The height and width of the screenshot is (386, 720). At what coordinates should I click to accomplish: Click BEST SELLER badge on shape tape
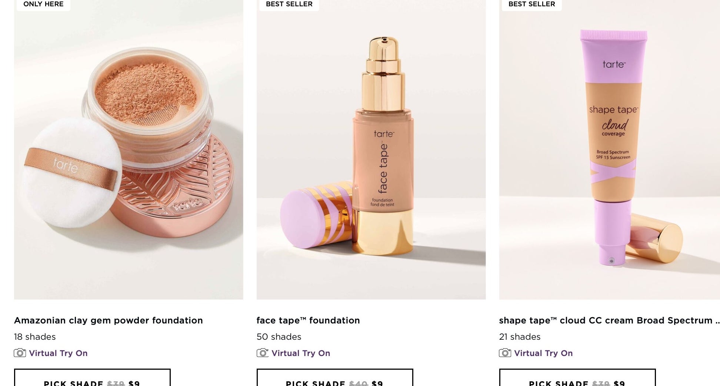coord(532,4)
